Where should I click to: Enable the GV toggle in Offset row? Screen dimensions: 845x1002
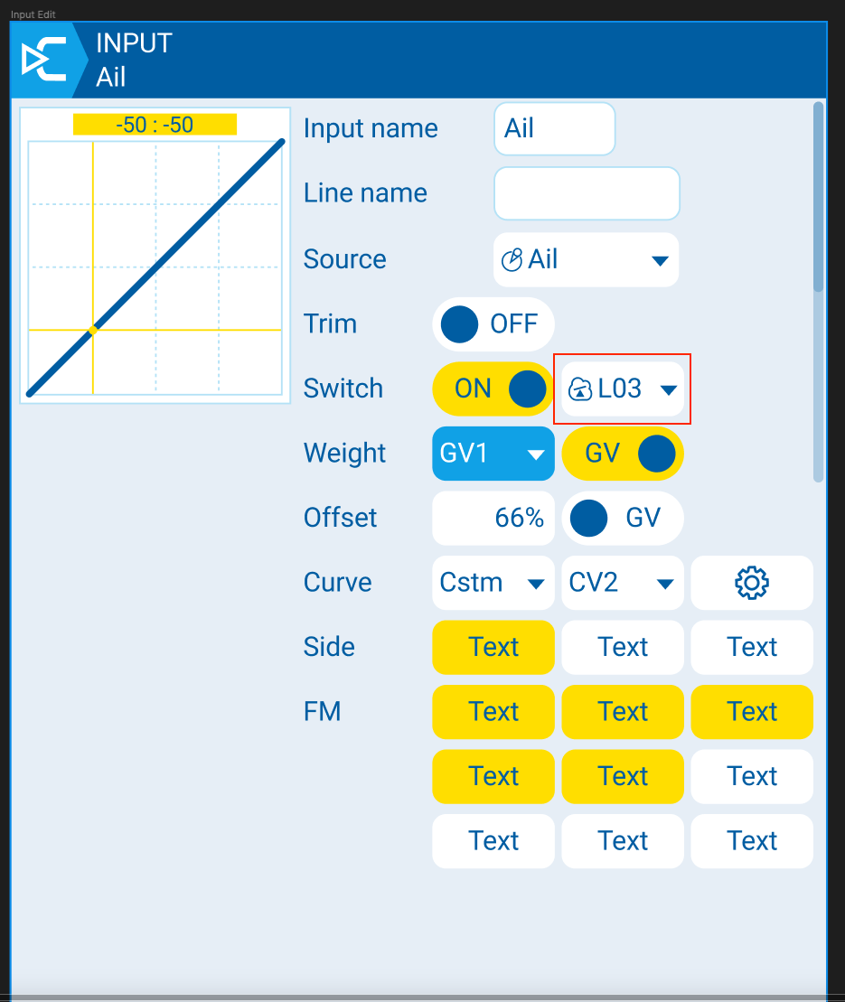point(622,518)
